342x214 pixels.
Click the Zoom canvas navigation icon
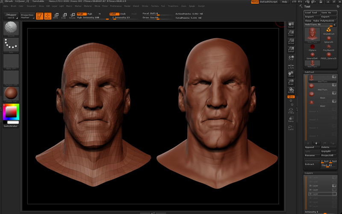pos(291,33)
